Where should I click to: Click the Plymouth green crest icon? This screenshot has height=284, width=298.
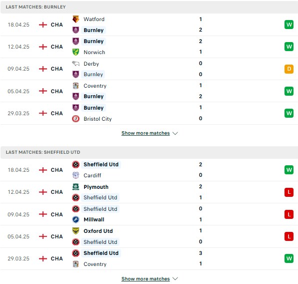(x=75, y=187)
